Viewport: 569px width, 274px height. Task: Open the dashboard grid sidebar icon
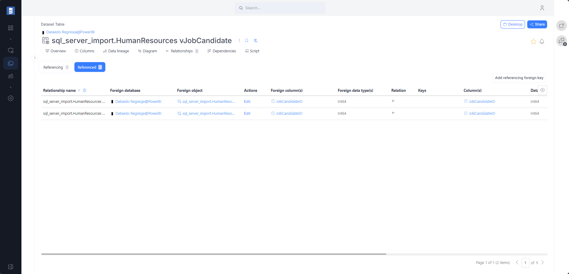click(x=11, y=28)
